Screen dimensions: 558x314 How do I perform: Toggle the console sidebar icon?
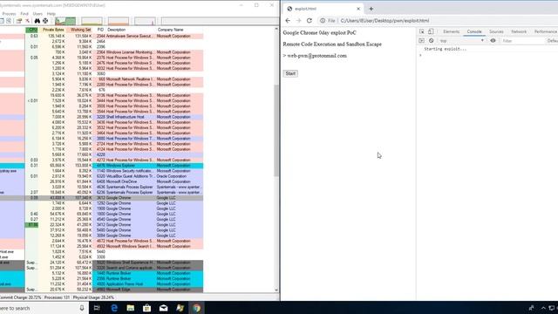click(x=422, y=41)
